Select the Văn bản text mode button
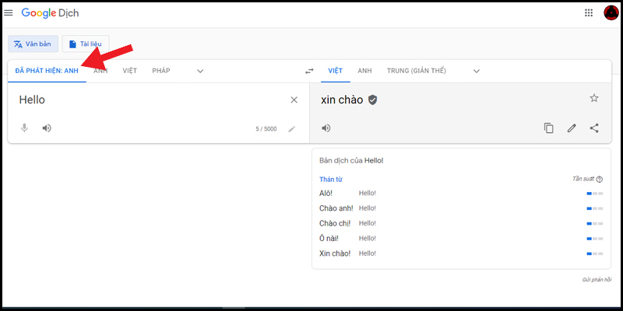This screenshot has height=311, width=623. [x=33, y=44]
